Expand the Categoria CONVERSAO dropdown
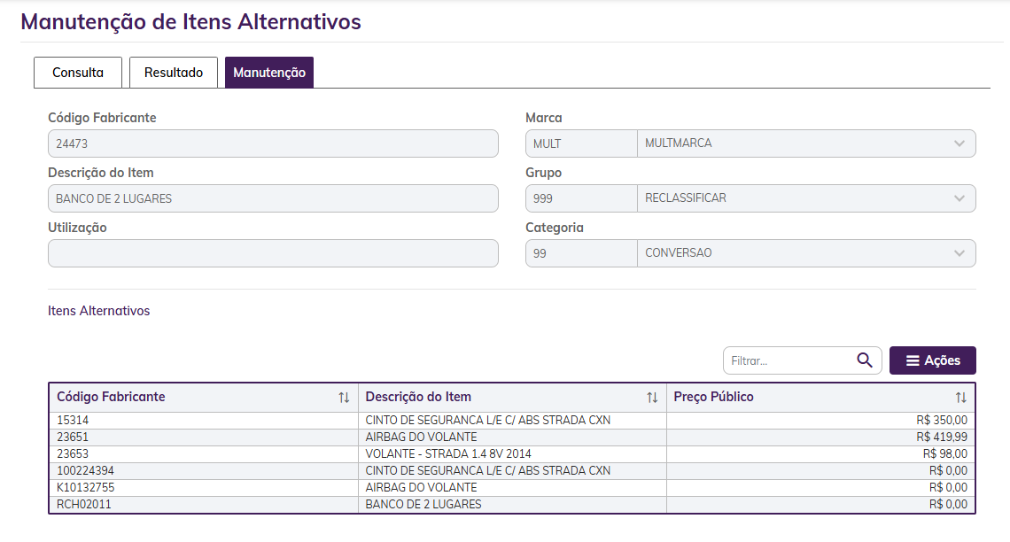This screenshot has height=542, width=1010. coord(959,253)
